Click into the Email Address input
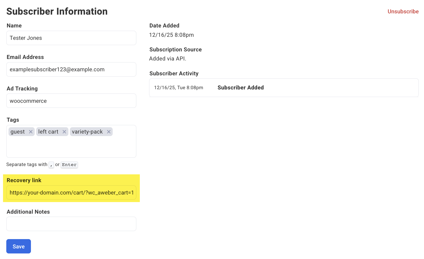Viewport: 424px width, 259px height. (x=71, y=70)
